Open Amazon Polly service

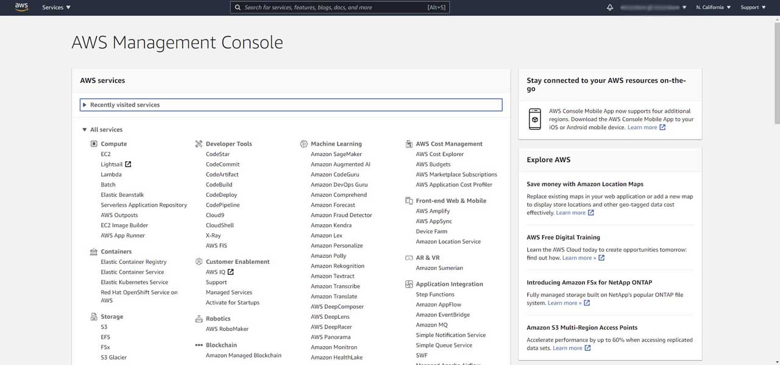(x=328, y=256)
